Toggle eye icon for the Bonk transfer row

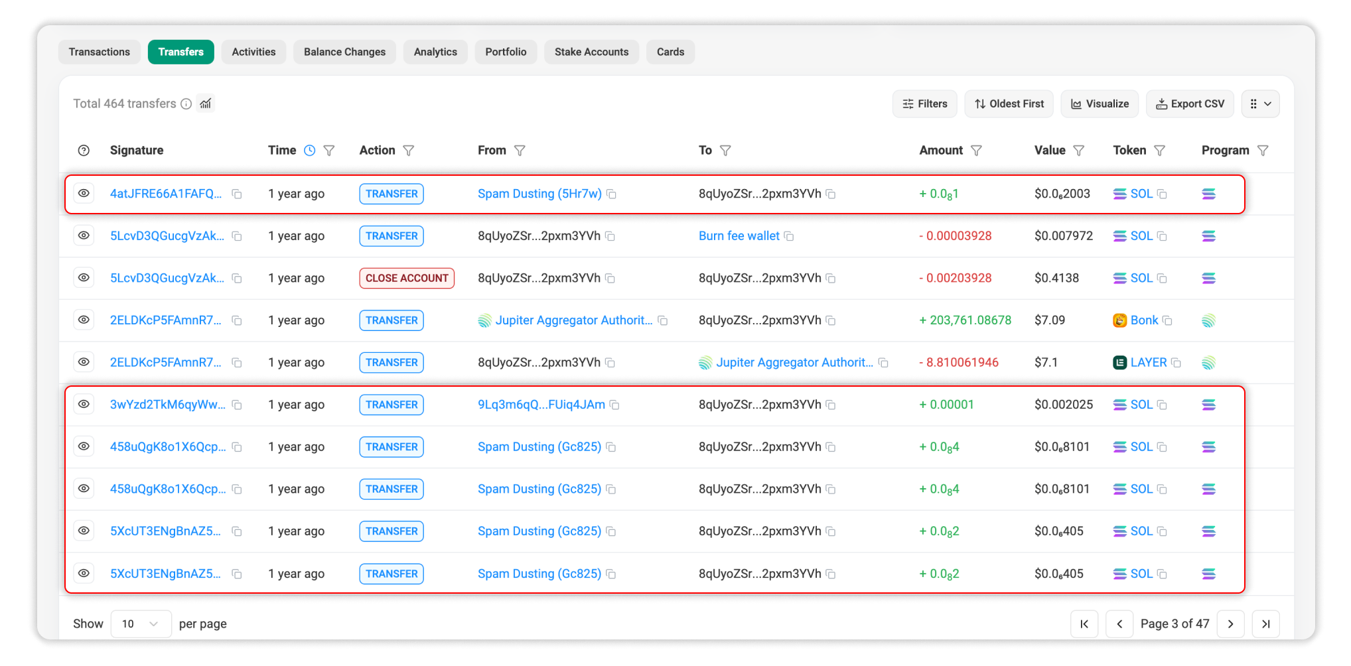(x=84, y=320)
